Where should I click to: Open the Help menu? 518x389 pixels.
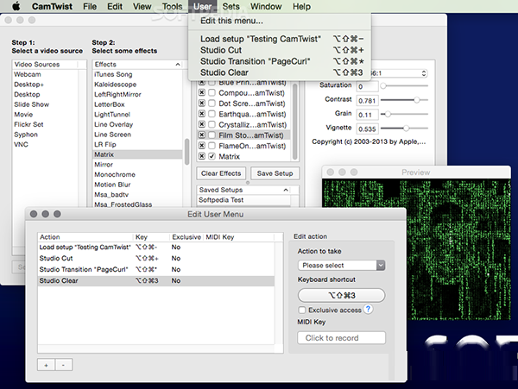click(301, 6)
